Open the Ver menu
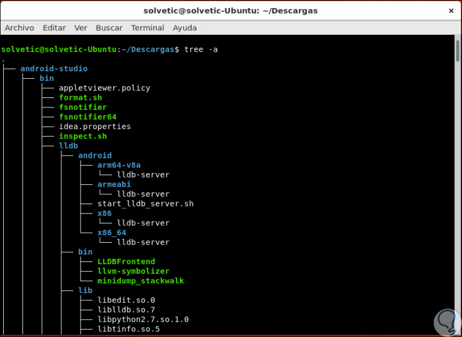462x337 pixels. (x=81, y=28)
